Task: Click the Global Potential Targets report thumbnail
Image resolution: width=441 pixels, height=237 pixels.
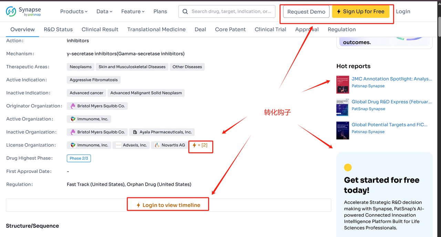Action: coord(343,130)
